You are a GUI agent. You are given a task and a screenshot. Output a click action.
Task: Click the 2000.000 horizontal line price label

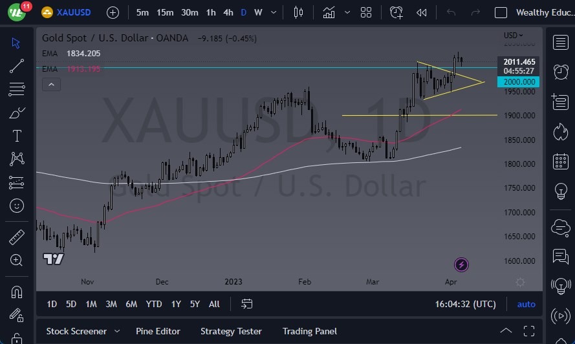518,81
